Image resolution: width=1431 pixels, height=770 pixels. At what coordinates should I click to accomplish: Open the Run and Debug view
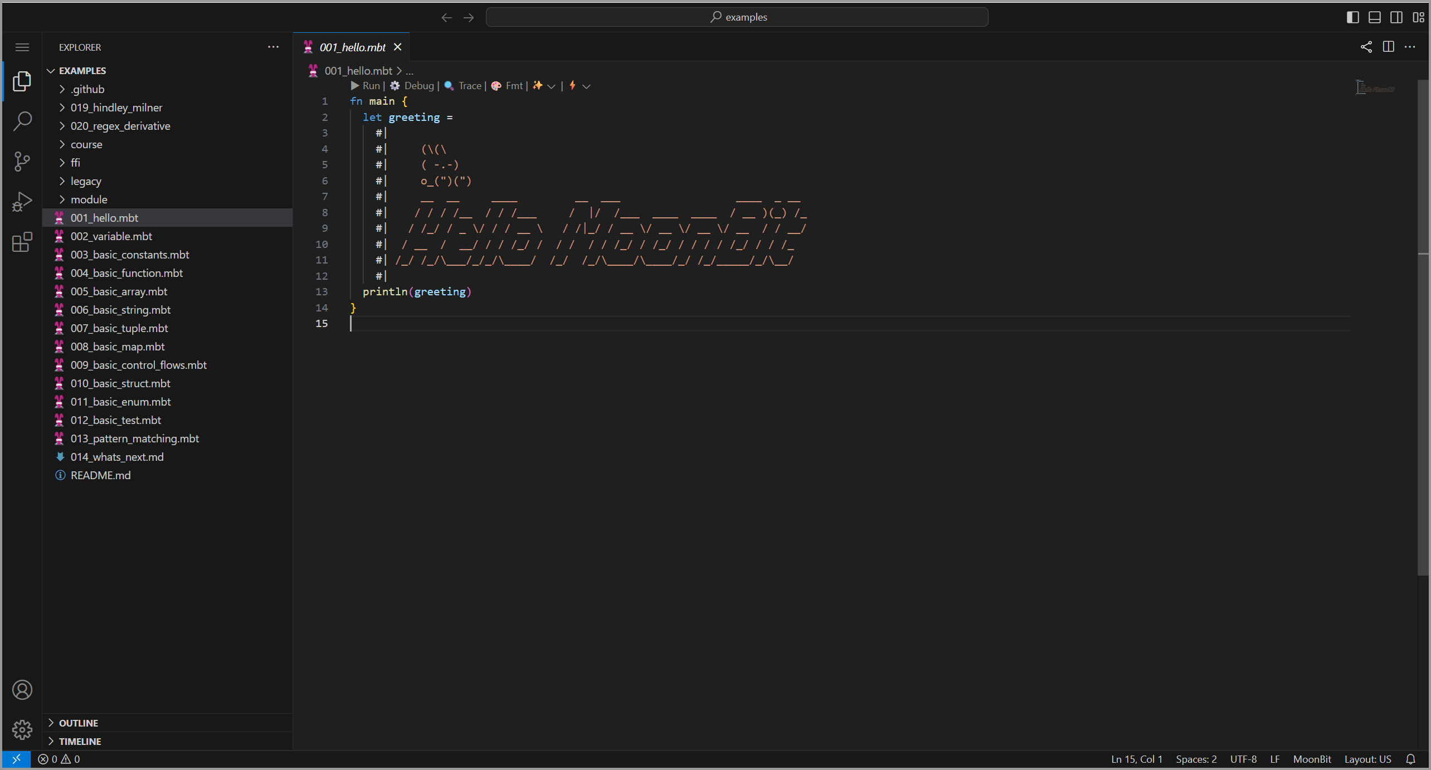[x=22, y=202]
